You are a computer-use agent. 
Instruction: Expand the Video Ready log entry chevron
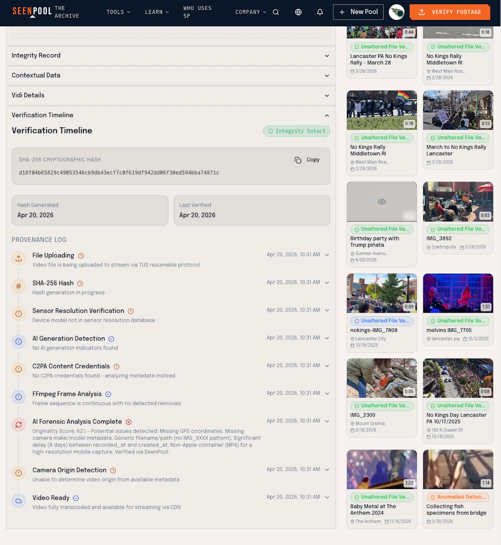[x=327, y=497]
